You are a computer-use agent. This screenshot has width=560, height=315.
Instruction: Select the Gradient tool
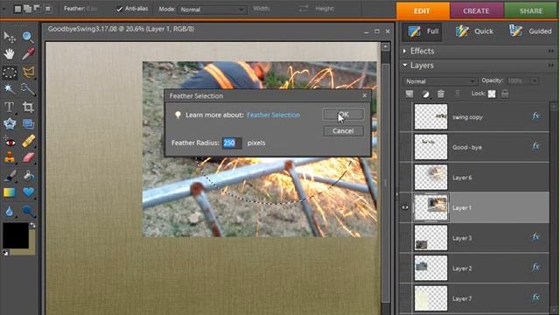click(x=10, y=192)
